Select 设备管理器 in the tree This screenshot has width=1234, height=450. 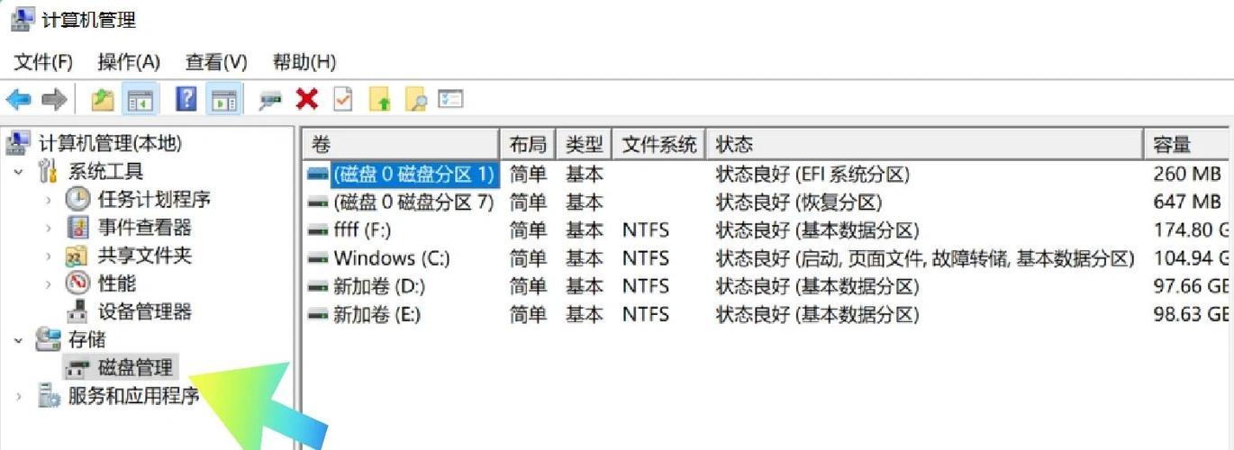point(145,312)
